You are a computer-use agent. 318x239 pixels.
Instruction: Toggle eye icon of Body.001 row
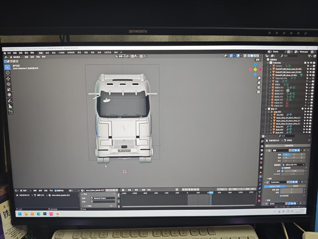(x=307, y=126)
